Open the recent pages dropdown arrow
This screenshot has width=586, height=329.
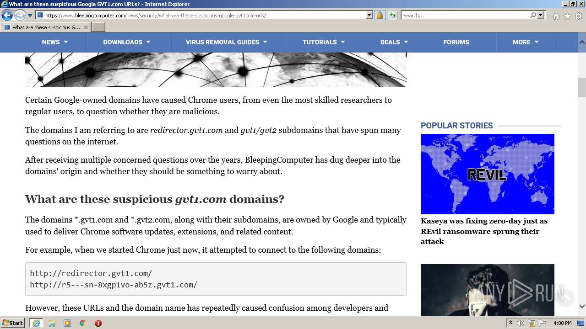pos(30,16)
